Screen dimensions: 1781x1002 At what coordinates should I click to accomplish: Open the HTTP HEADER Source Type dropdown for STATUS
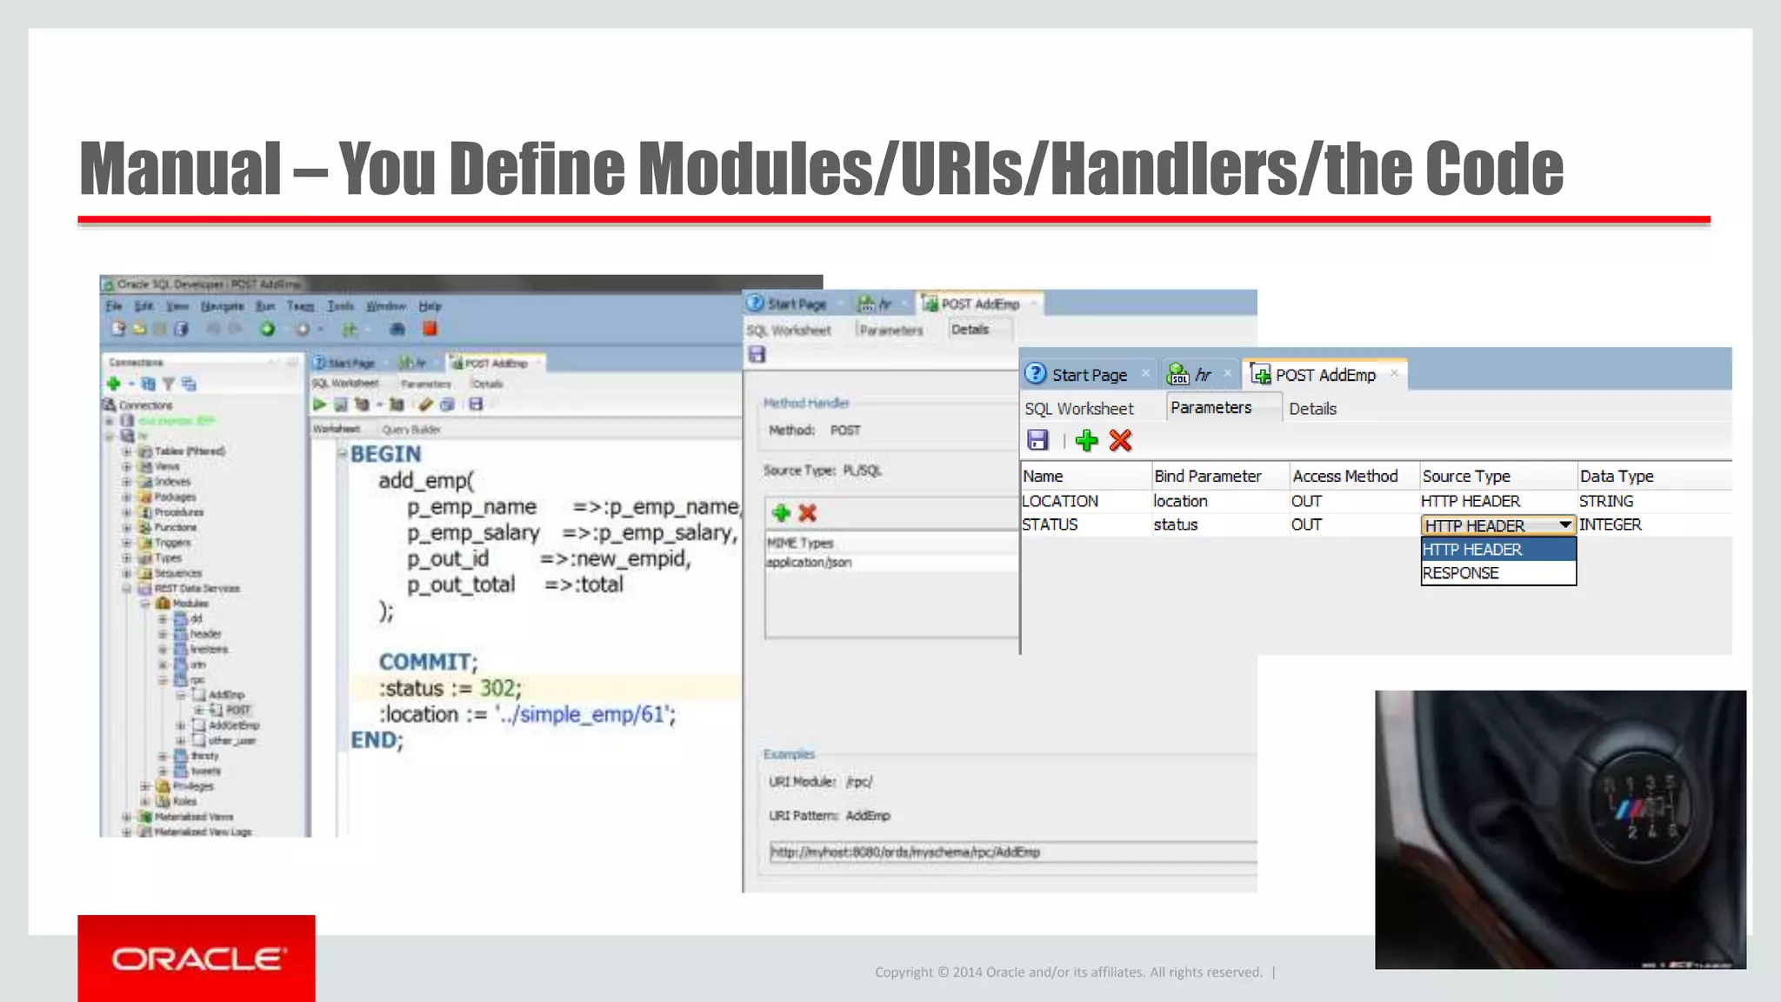pyautogui.click(x=1565, y=525)
